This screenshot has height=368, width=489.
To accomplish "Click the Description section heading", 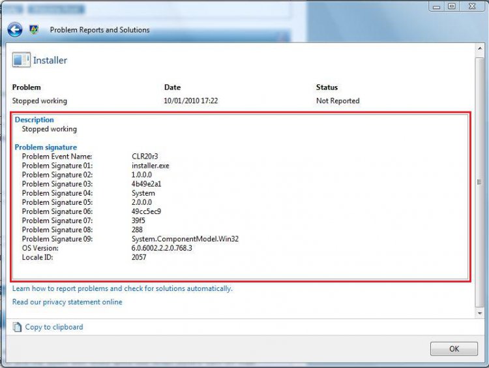I will [x=35, y=120].
